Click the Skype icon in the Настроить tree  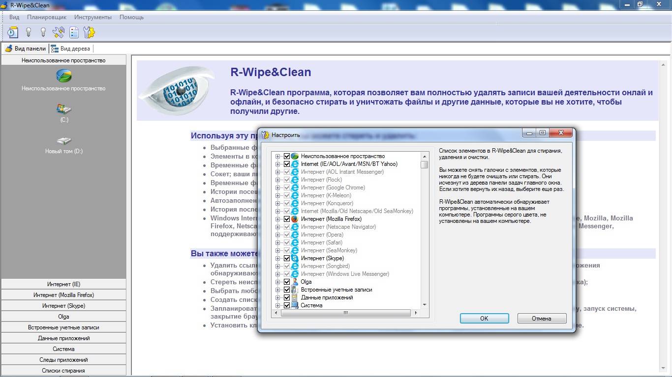[x=295, y=258]
